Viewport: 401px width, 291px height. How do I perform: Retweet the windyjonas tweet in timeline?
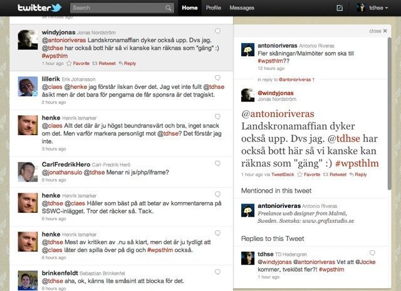pyautogui.click(x=104, y=63)
